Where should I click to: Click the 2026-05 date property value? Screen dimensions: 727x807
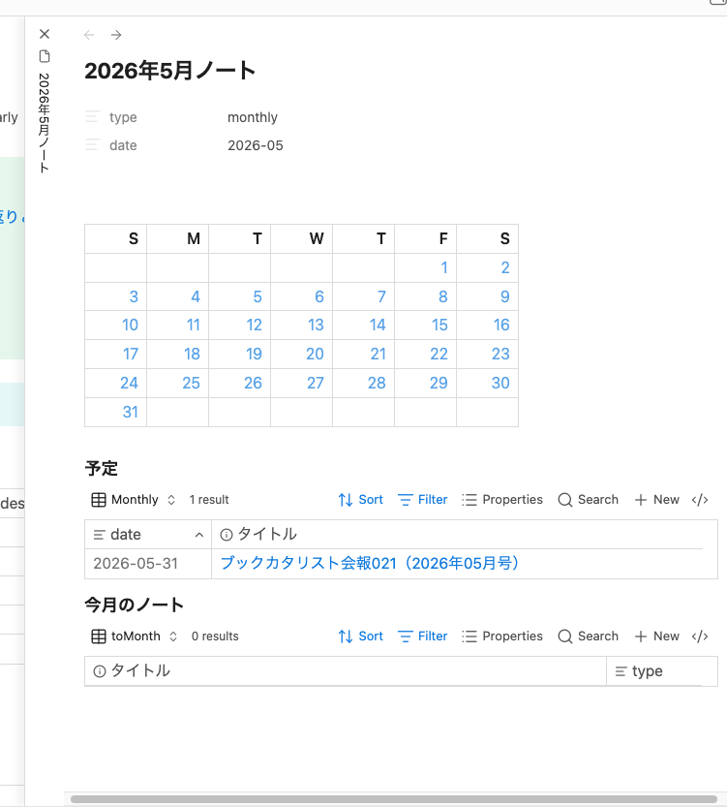click(256, 145)
